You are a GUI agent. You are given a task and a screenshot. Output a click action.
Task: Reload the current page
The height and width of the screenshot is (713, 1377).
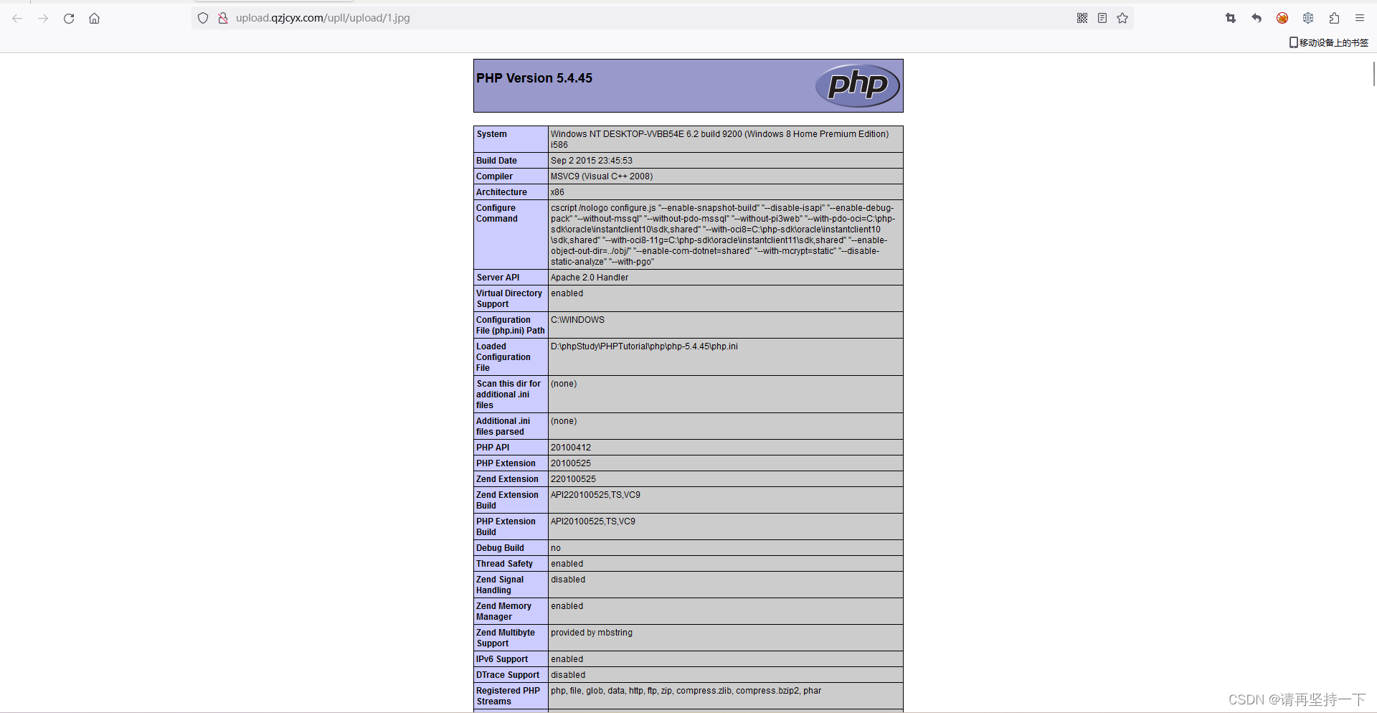pyautogui.click(x=69, y=19)
